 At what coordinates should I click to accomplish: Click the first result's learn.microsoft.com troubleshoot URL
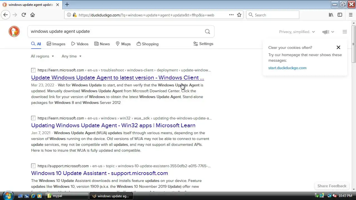pyautogui.click(x=124, y=70)
